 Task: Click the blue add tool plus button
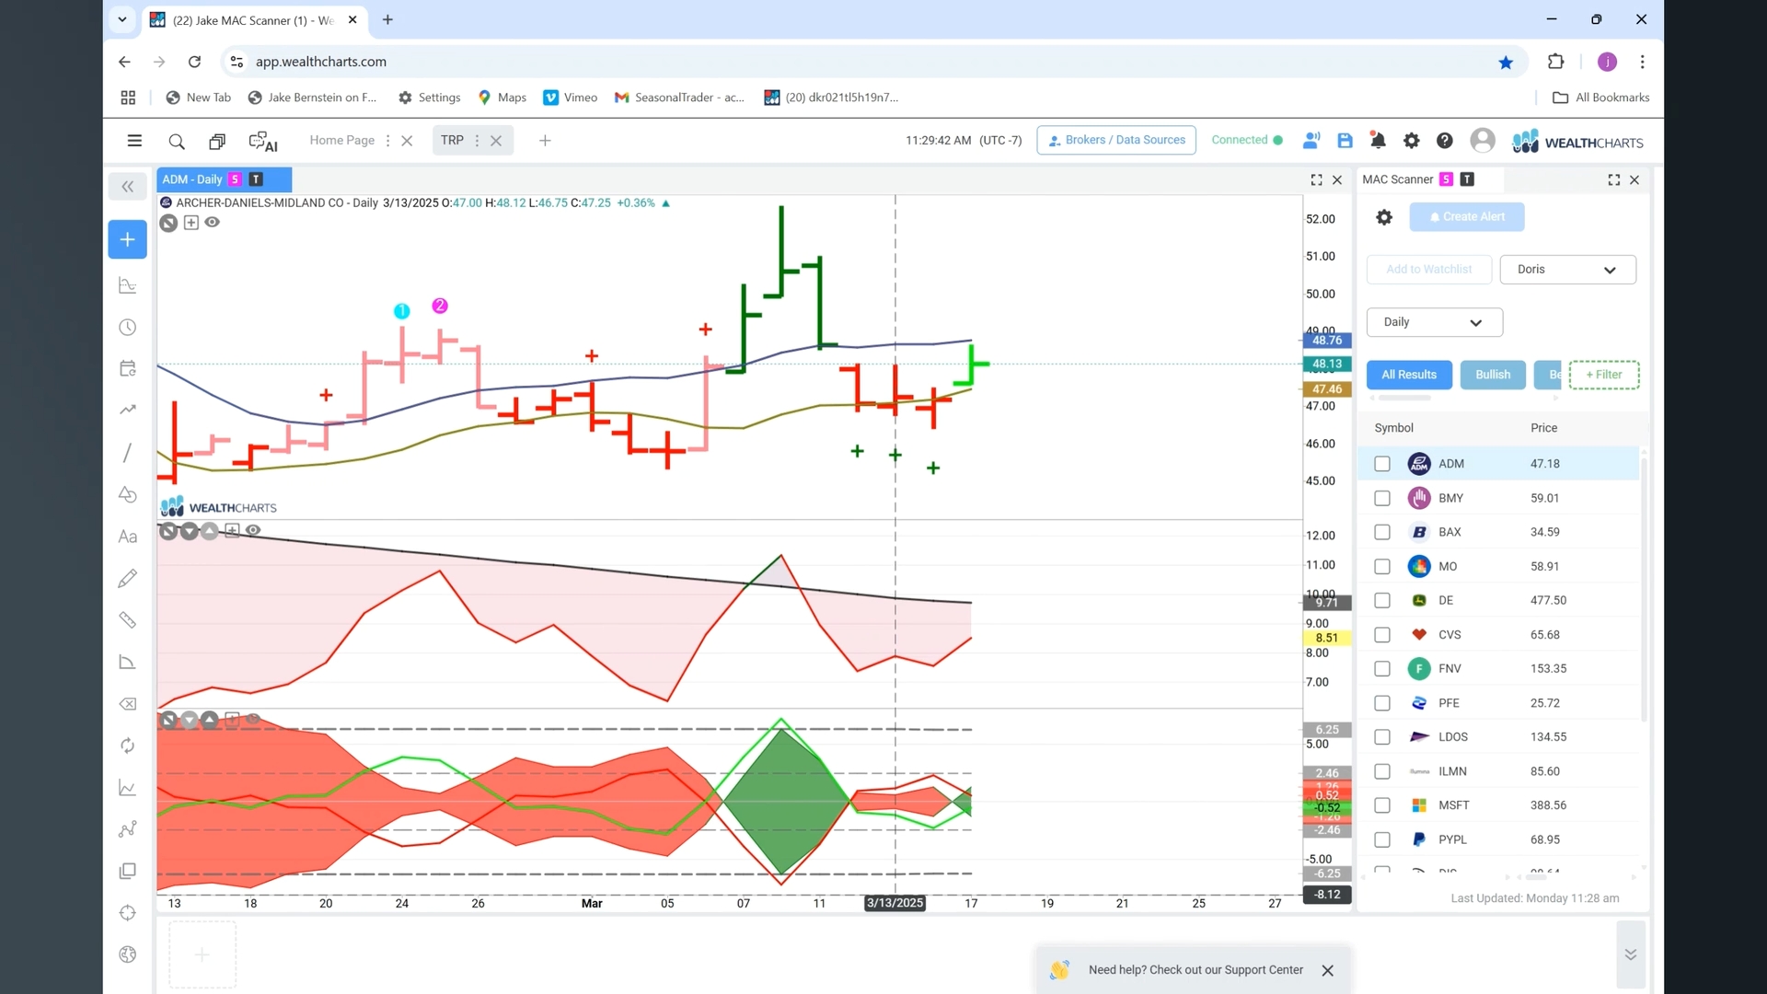[127, 239]
